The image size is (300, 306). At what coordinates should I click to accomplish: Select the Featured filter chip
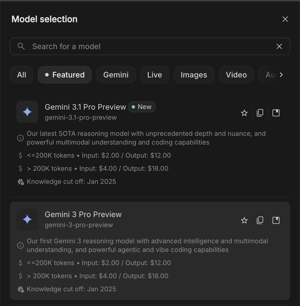(65, 75)
